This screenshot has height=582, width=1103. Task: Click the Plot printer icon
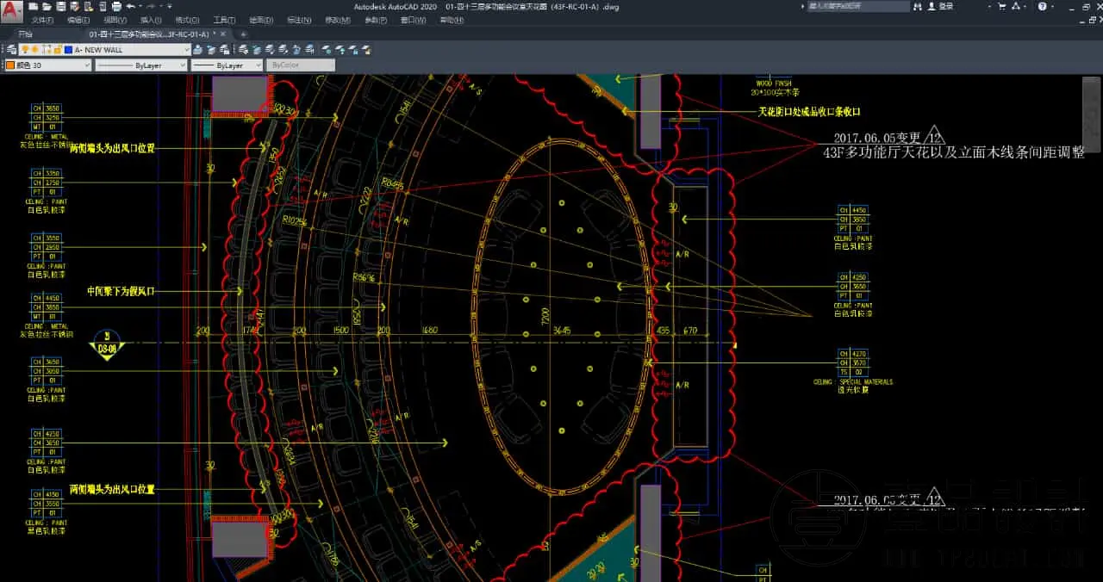[x=116, y=6]
